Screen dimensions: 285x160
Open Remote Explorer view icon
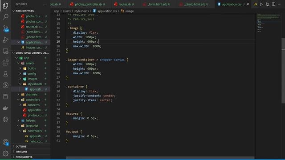pyautogui.click(x=5, y=52)
